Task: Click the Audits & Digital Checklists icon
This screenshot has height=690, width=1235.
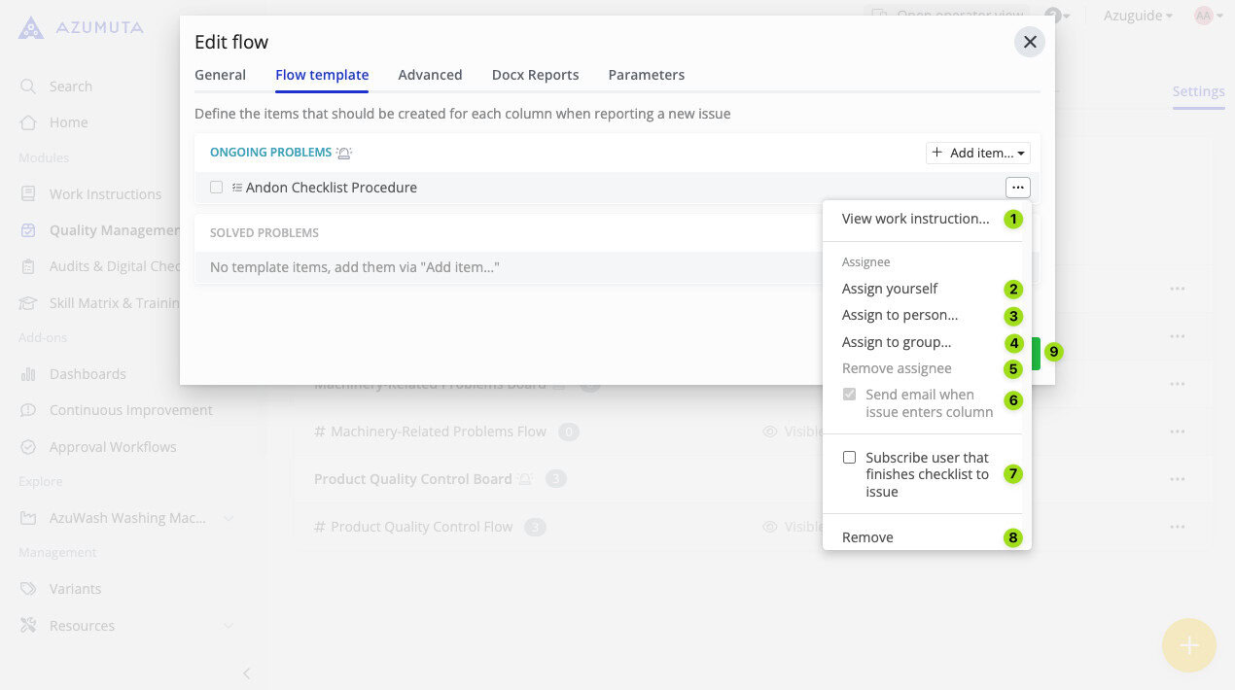Action: [x=30, y=265]
